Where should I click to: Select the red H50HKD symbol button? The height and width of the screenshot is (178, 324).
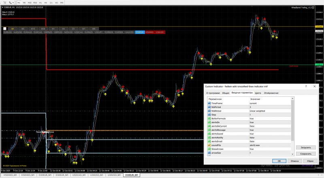(x=150, y=32)
